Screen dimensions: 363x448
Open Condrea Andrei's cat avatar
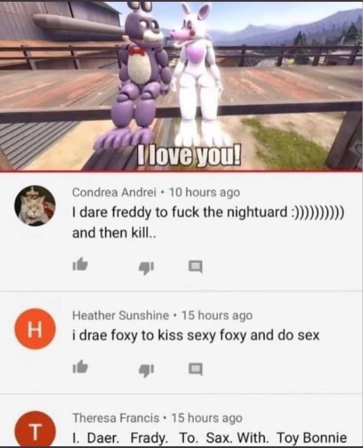tap(35, 205)
